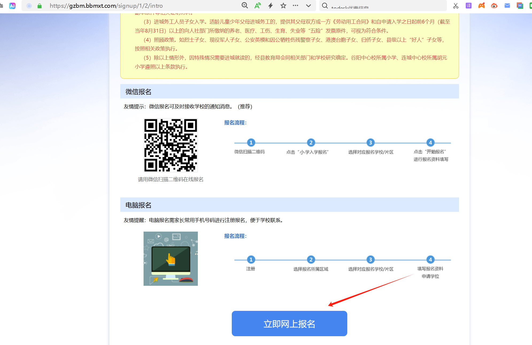
Task: Open the purple translate extension icon
Action: [x=469, y=6]
